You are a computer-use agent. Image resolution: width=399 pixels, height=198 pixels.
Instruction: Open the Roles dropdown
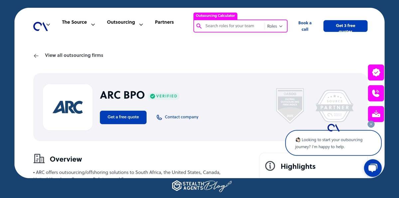point(275,26)
